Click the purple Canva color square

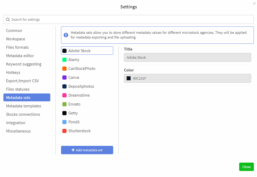click(64, 78)
